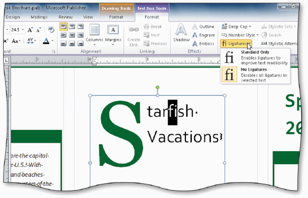The width and height of the screenshot is (308, 198).
Task: Open the Character Spacing AV menu
Action: pos(31,41)
